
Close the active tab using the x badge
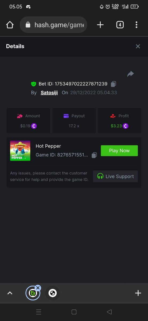(38, 288)
